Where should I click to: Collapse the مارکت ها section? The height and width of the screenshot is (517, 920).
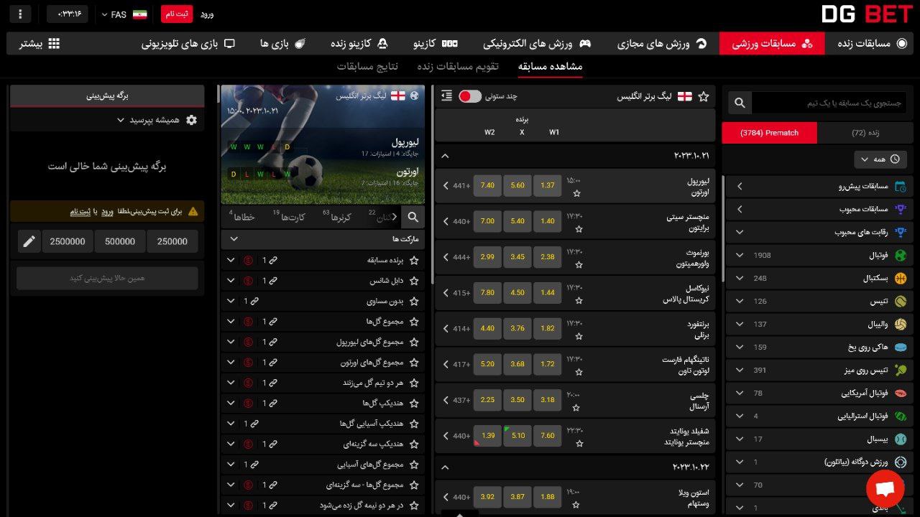(233, 238)
